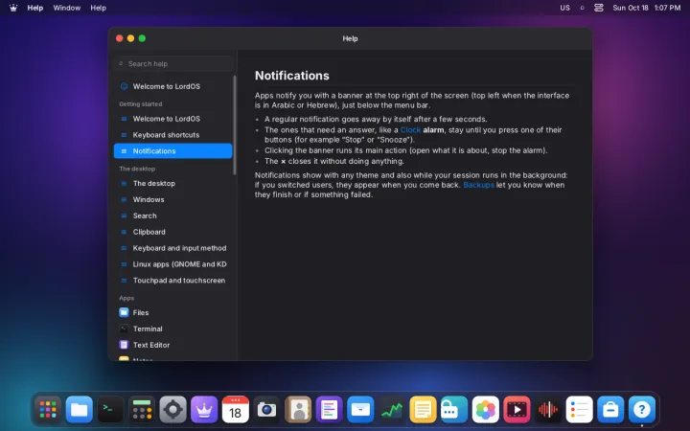Open the Files folder icon in the dock
The height and width of the screenshot is (431, 690).
[x=80, y=410]
